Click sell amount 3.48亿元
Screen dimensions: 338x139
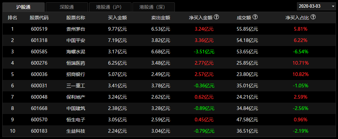coord(161,63)
